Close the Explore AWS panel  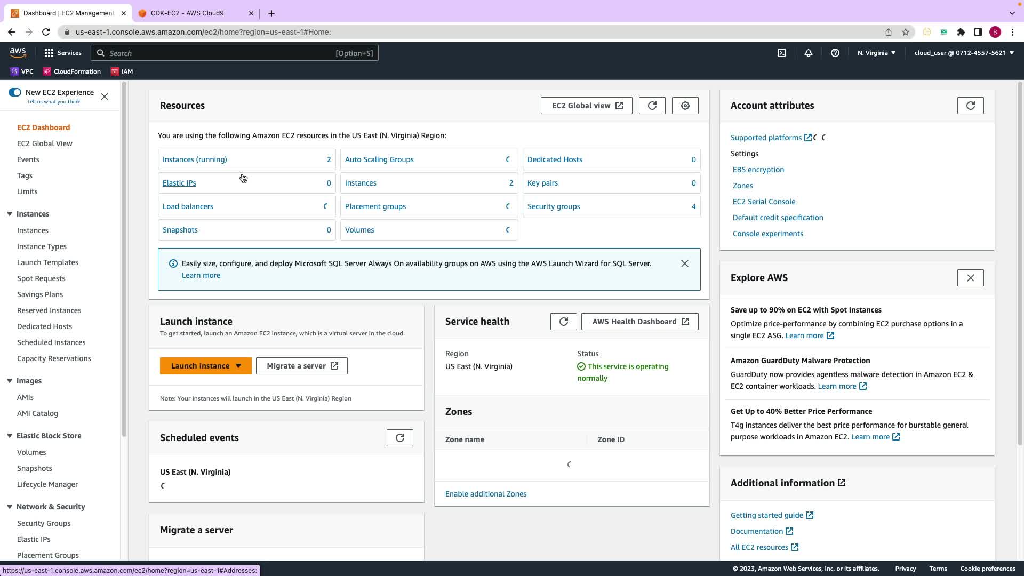coord(970,278)
